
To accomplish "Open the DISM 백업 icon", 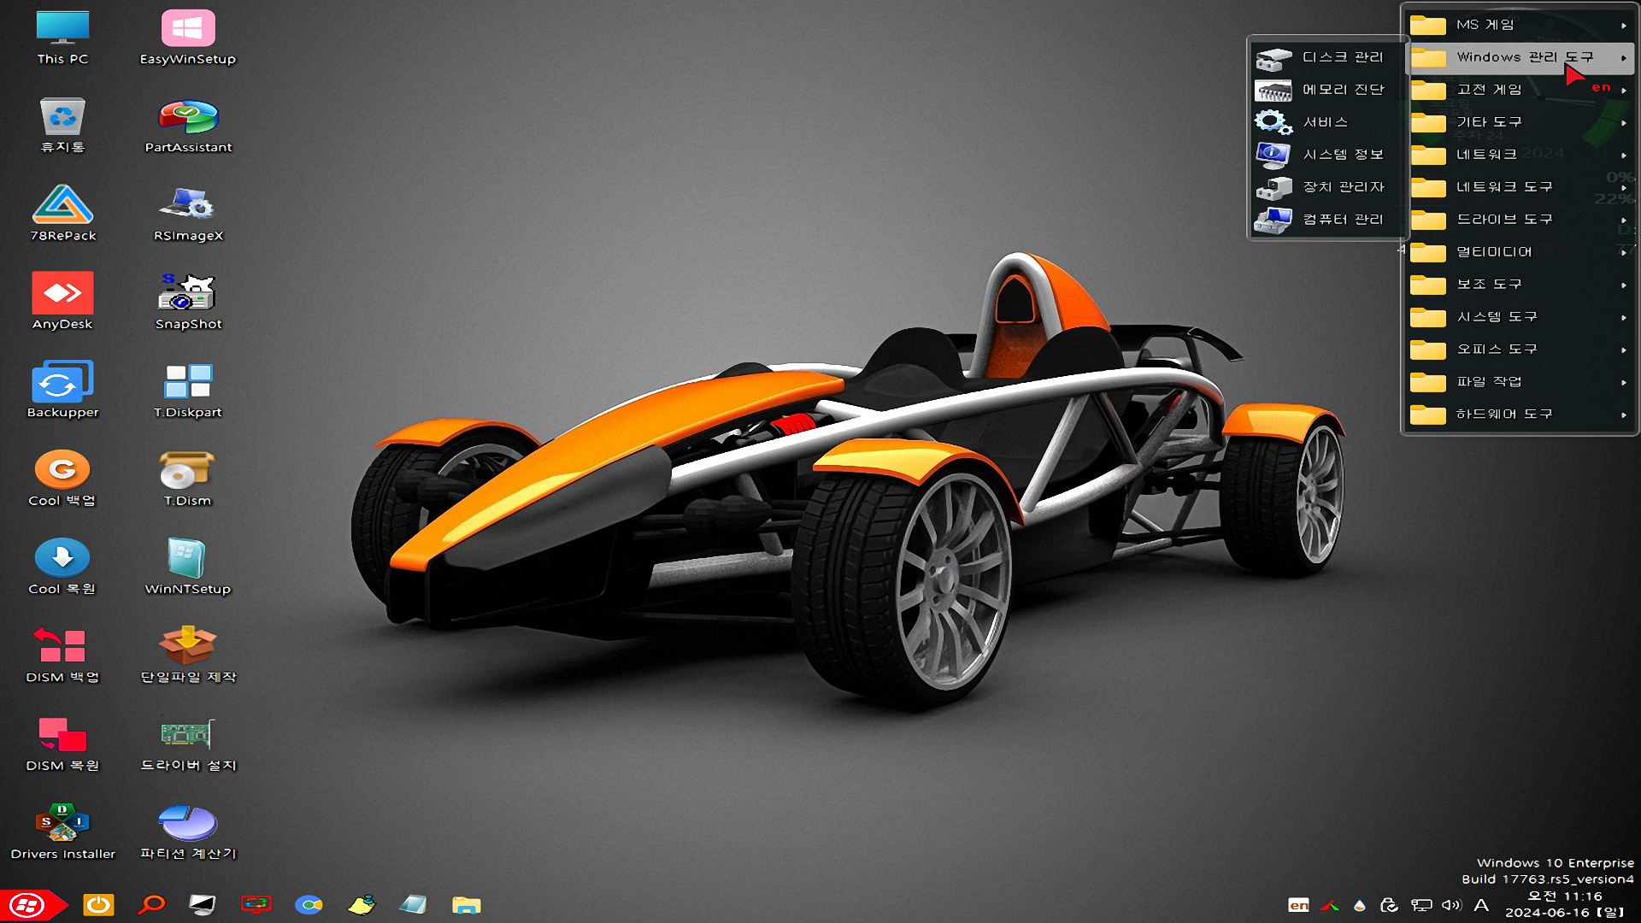I will (62, 656).
